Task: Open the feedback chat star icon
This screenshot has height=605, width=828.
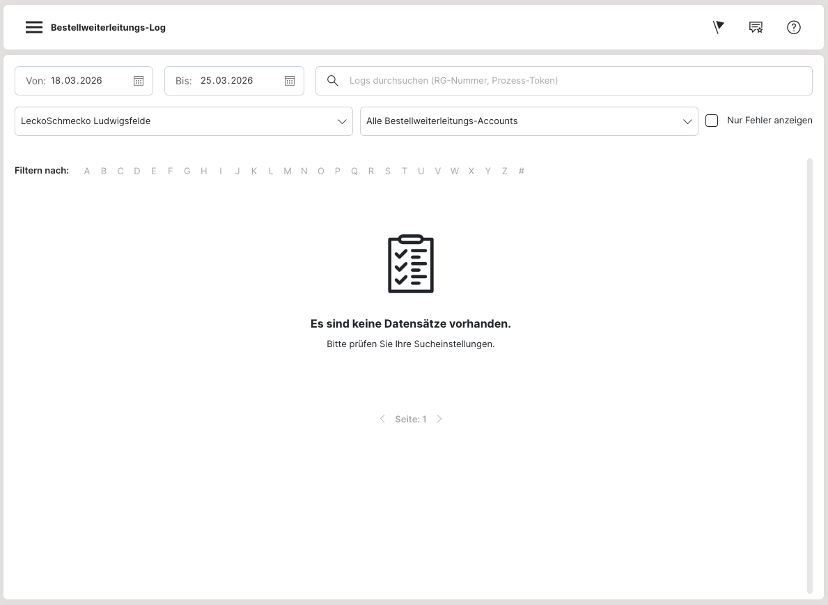Action: tap(756, 27)
